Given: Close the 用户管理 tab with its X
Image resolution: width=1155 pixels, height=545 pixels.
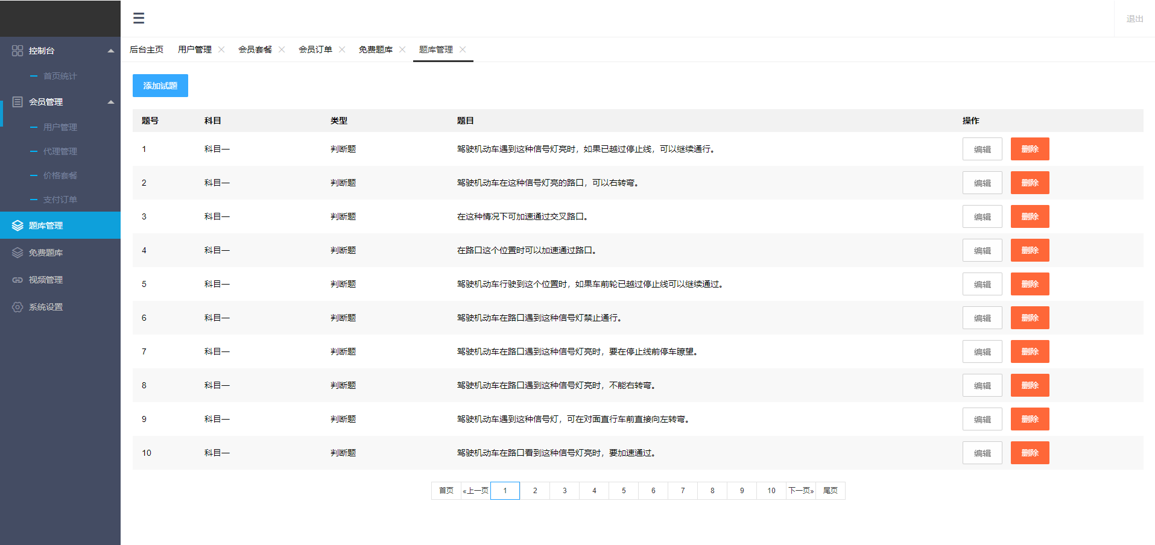Looking at the screenshot, I should pos(221,49).
